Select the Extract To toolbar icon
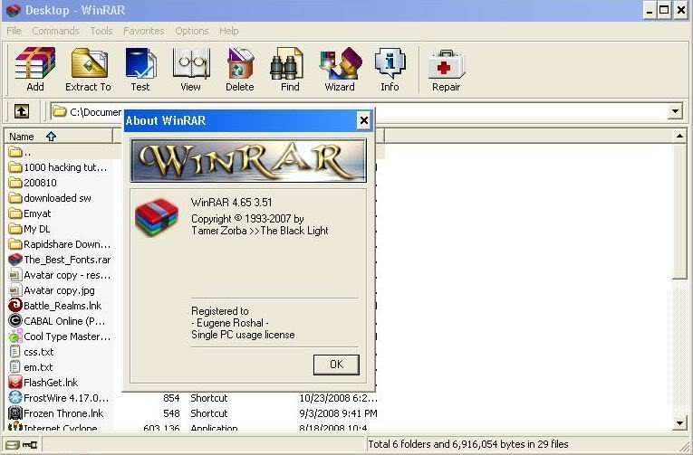 [x=89, y=69]
